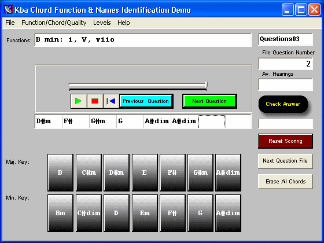324x243 pixels.
Task: Click the result field below Check Answer
Action: pyautogui.click(x=285, y=124)
